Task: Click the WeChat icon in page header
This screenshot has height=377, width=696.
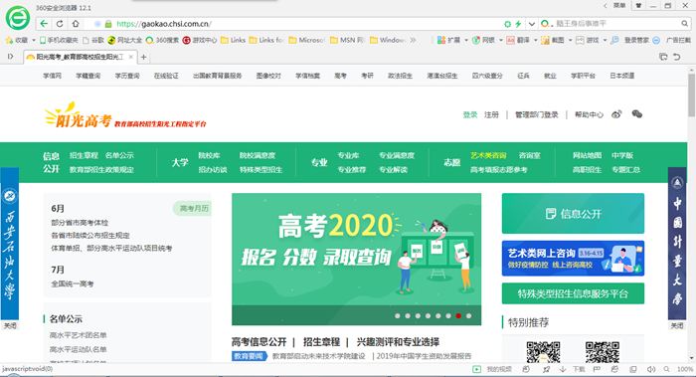Action: click(x=637, y=114)
